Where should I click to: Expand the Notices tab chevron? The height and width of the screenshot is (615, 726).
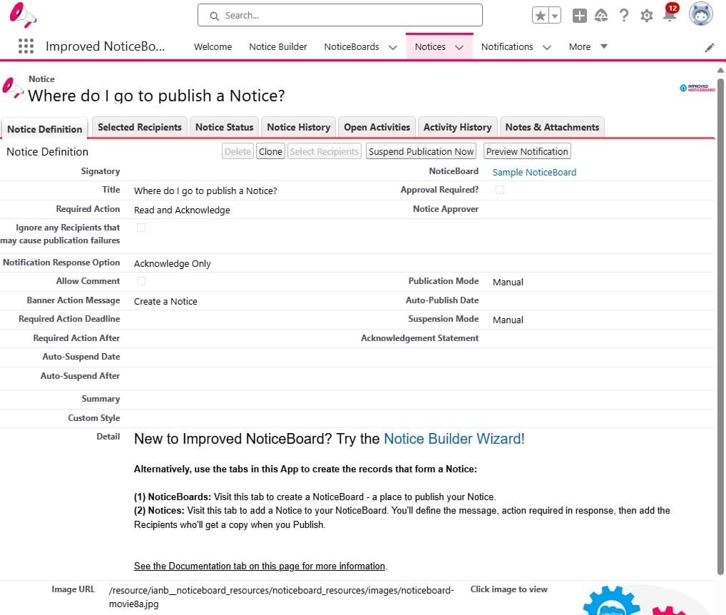(459, 47)
